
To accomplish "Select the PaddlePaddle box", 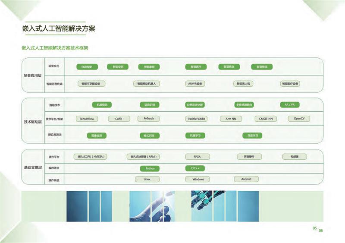I will point(196,119).
